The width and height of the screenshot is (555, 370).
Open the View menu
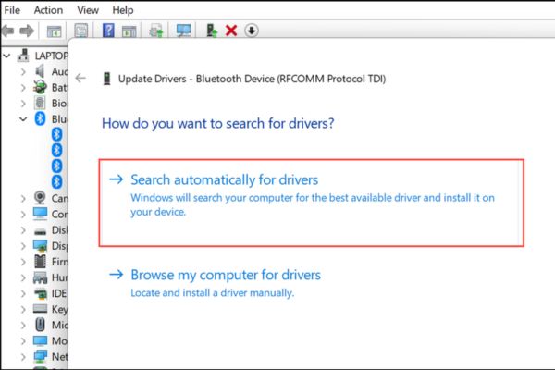[88, 10]
